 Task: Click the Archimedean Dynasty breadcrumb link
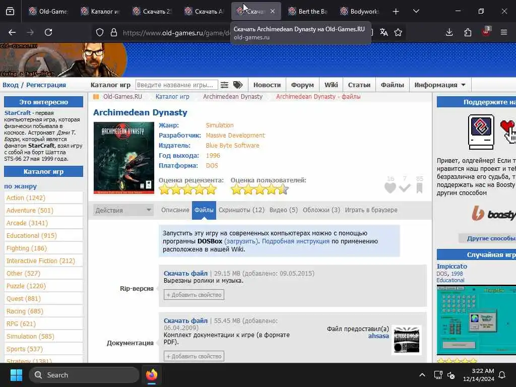pyautogui.click(x=233, y=96)
